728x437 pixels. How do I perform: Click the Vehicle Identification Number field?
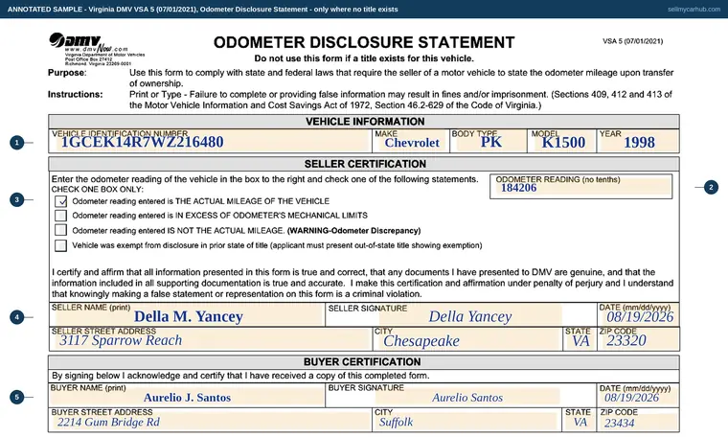[x=211, y=141]
